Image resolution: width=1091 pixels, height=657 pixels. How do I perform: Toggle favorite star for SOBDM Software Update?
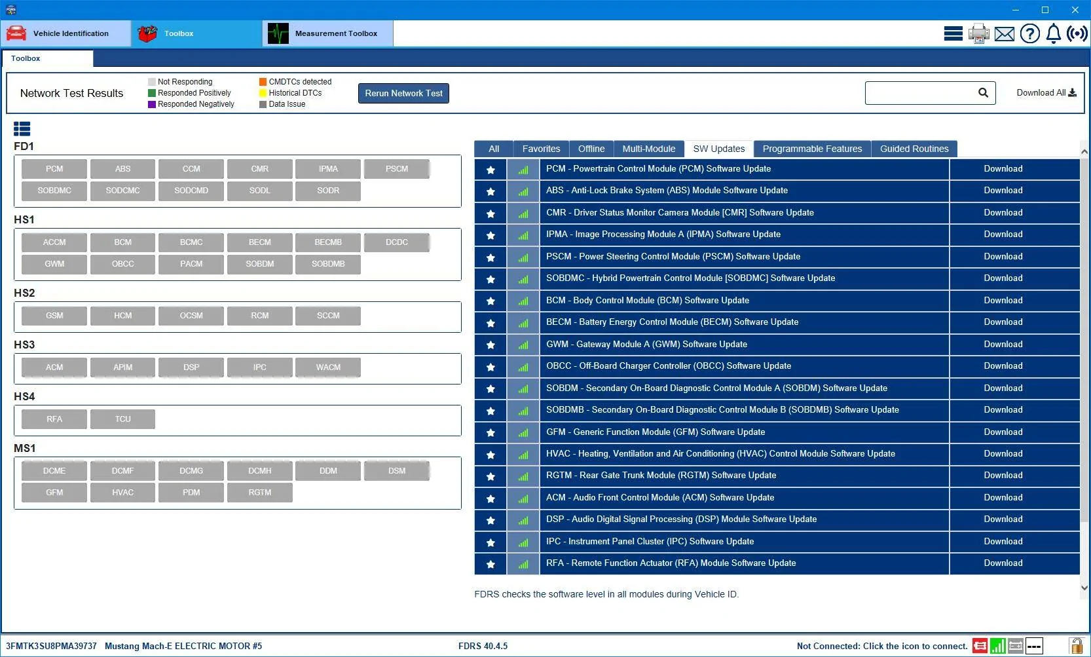click(x=490, y=389)
